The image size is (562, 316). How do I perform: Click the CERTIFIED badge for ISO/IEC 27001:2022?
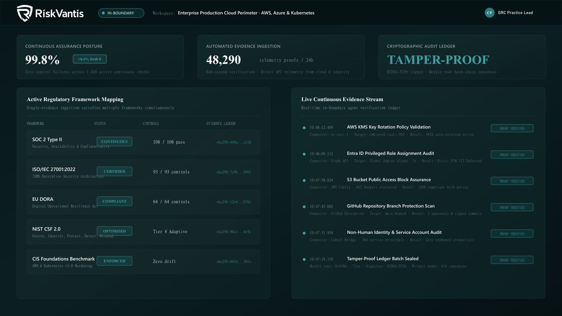[x=115, y=171]
